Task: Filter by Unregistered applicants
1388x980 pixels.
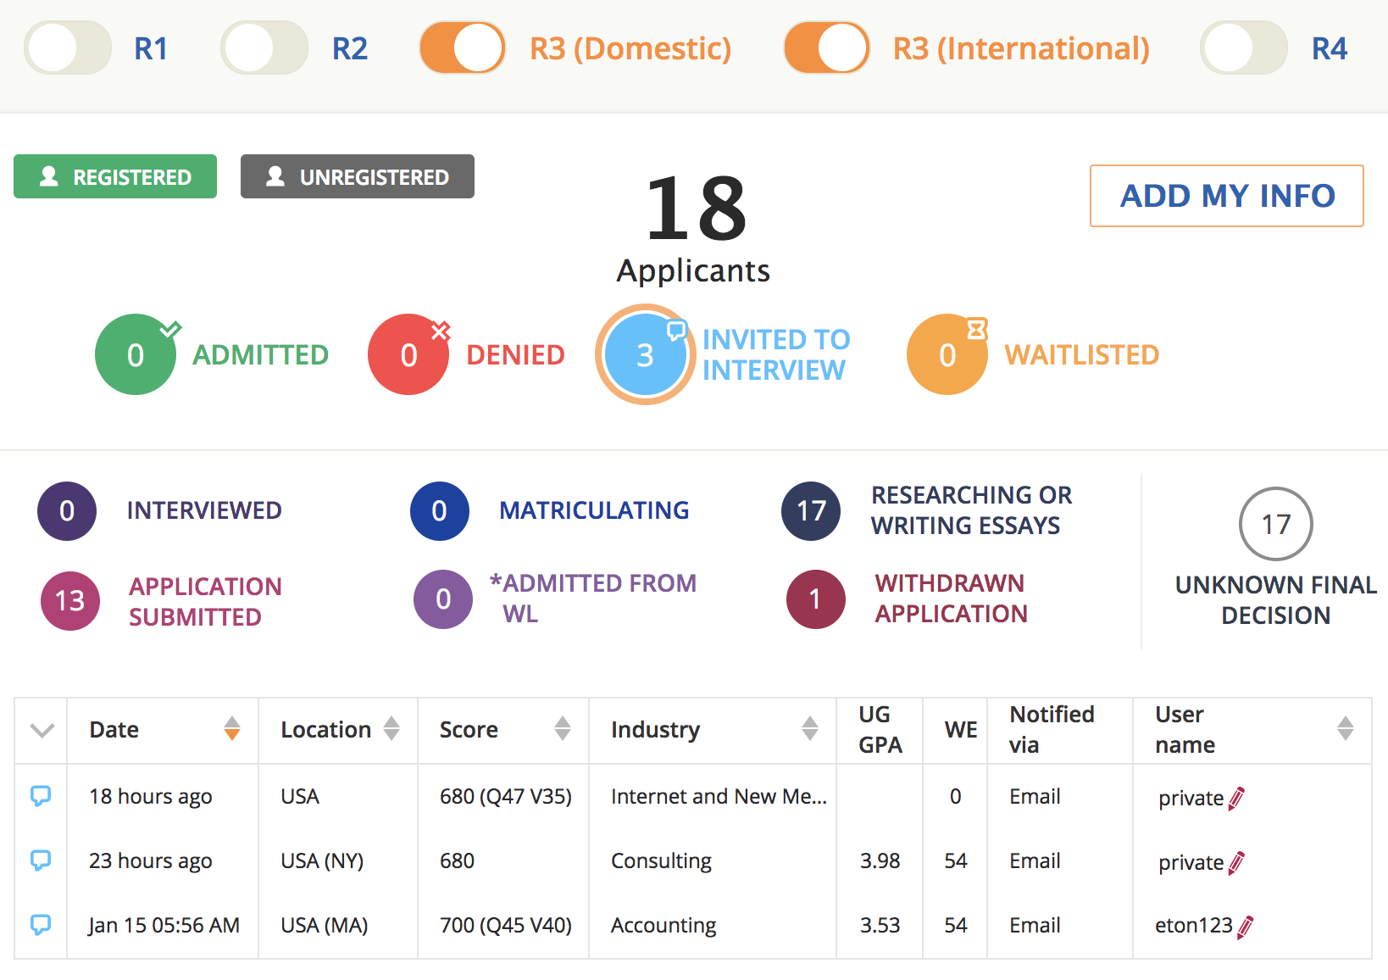Action: [x=357, y=176]
